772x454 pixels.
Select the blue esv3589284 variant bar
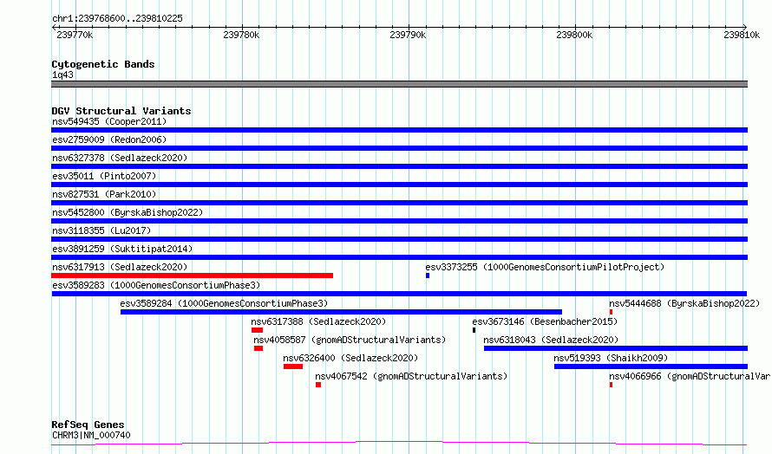[x=341, y=312]
